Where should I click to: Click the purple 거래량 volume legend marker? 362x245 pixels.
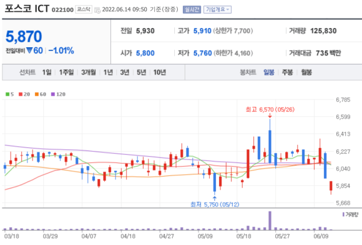(343, 215)
